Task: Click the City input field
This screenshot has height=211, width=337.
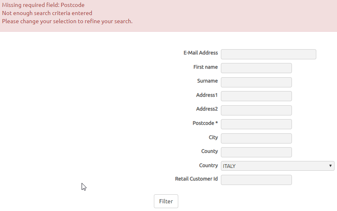Action: pos(256,139)
